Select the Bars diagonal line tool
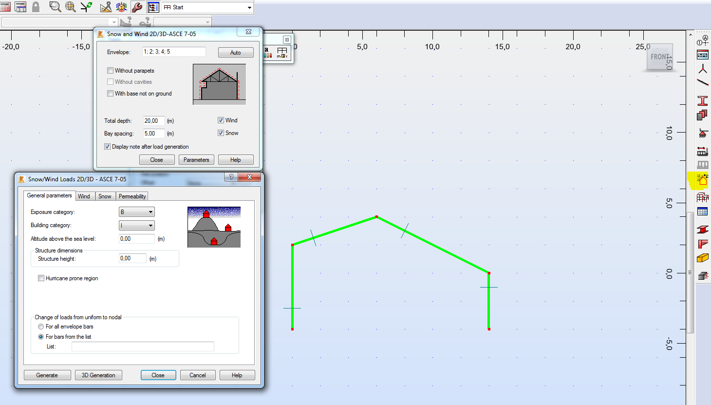 (x=703, y=82)
